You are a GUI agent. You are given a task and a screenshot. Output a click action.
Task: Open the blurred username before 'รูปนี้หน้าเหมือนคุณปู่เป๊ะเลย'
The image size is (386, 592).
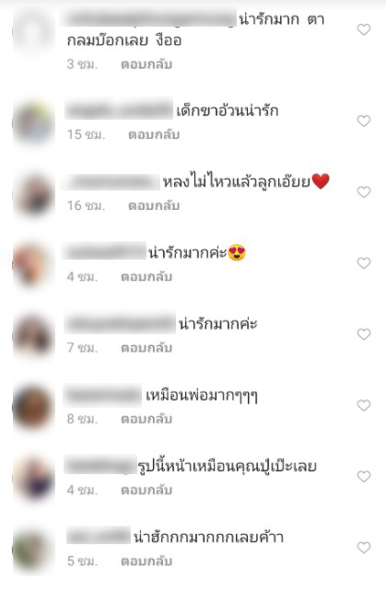tap(99, 465)
